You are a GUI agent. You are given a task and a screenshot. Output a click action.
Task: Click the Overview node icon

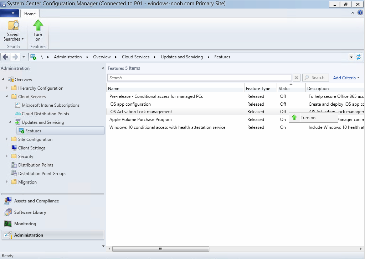click(x=10, y=79)
